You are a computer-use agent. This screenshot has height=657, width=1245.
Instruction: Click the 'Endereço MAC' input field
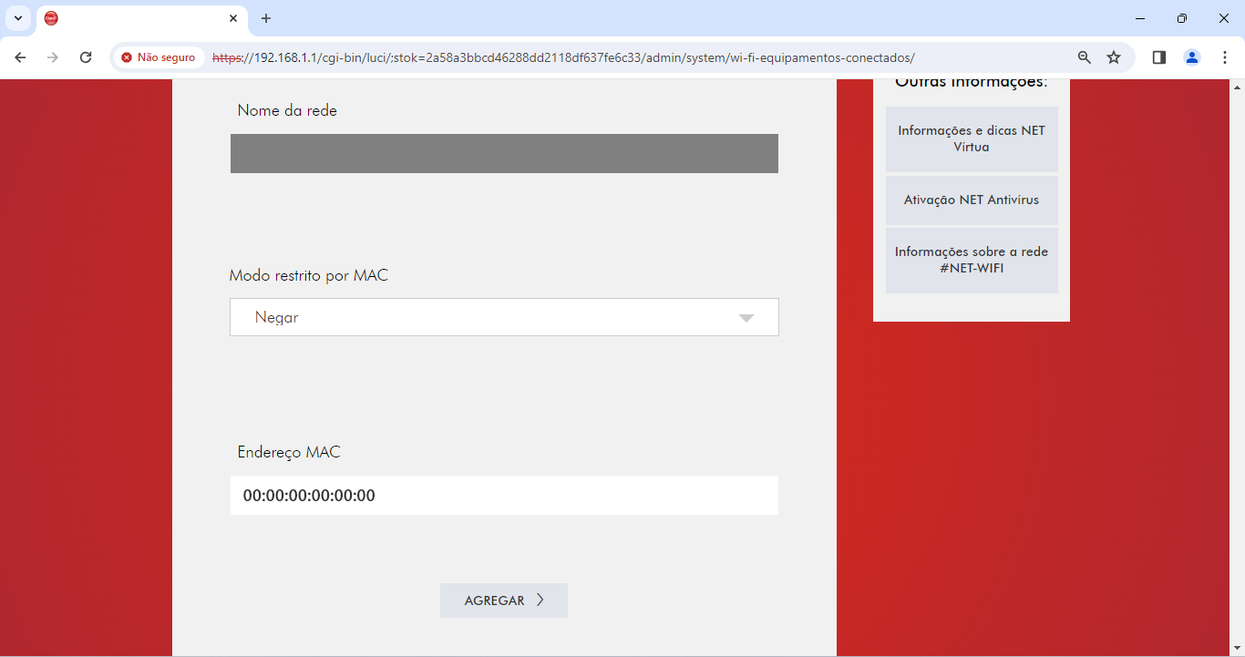click(504, 496)
